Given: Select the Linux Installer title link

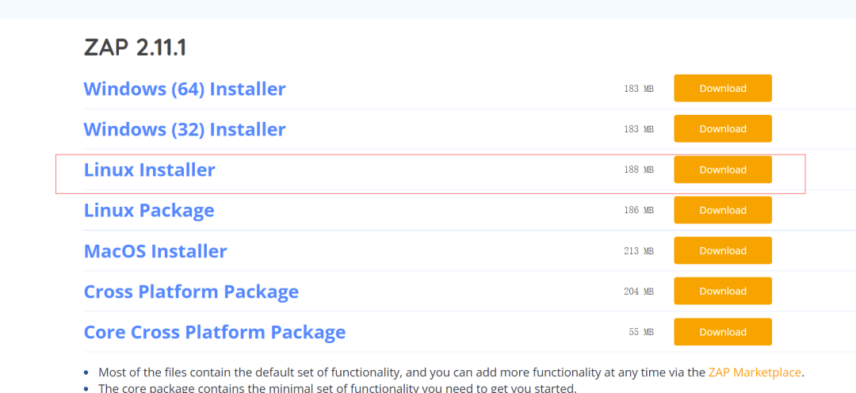Looking at the screenshot, I should tap(150, 170).
